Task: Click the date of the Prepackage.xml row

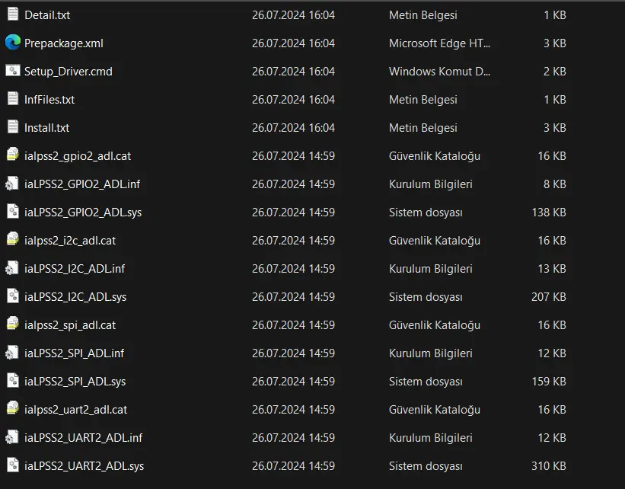Action: [293, 43]
